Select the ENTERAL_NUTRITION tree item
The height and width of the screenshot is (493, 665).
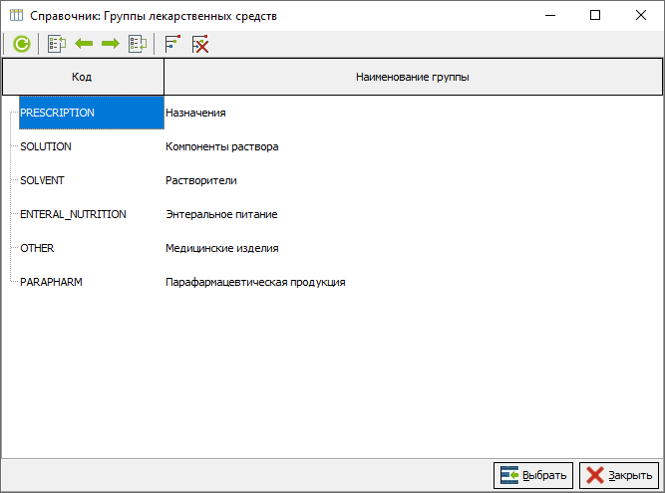(x=73, y=214)
